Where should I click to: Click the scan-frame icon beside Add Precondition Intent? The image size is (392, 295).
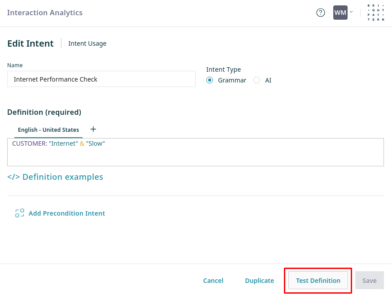20,213
